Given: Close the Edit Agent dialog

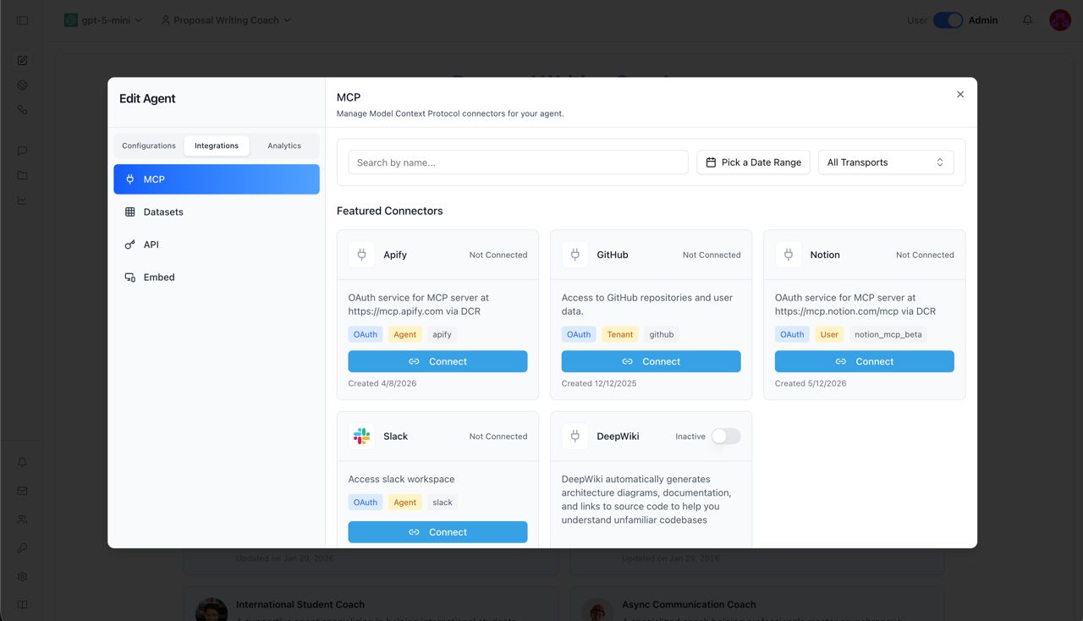Looking at the screenshot, I should (960, 95).
